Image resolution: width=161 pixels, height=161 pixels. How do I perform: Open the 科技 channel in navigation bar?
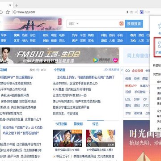tap(104, 35)
